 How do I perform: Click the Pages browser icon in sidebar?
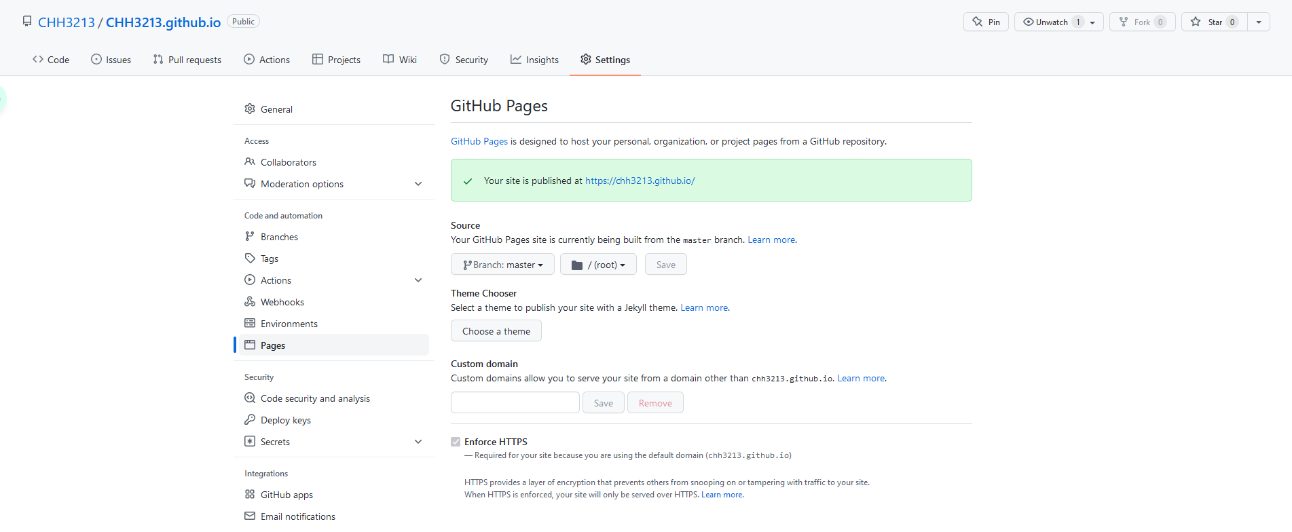tap(250, 345)
